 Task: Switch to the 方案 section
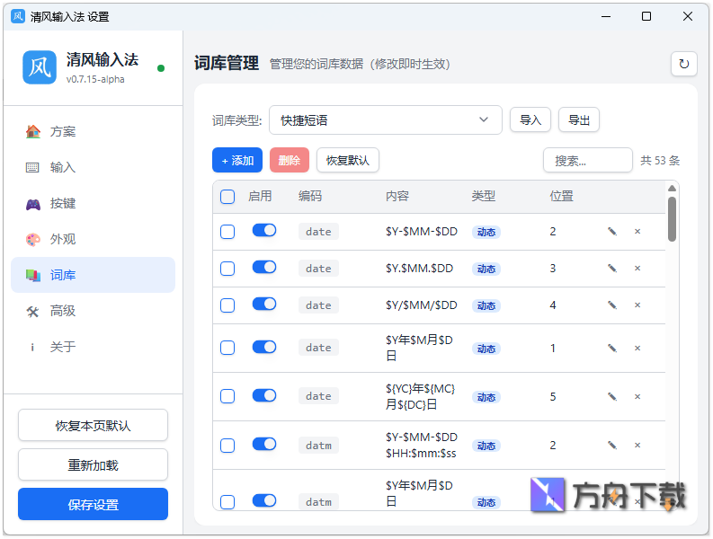(x=93, y=132)
